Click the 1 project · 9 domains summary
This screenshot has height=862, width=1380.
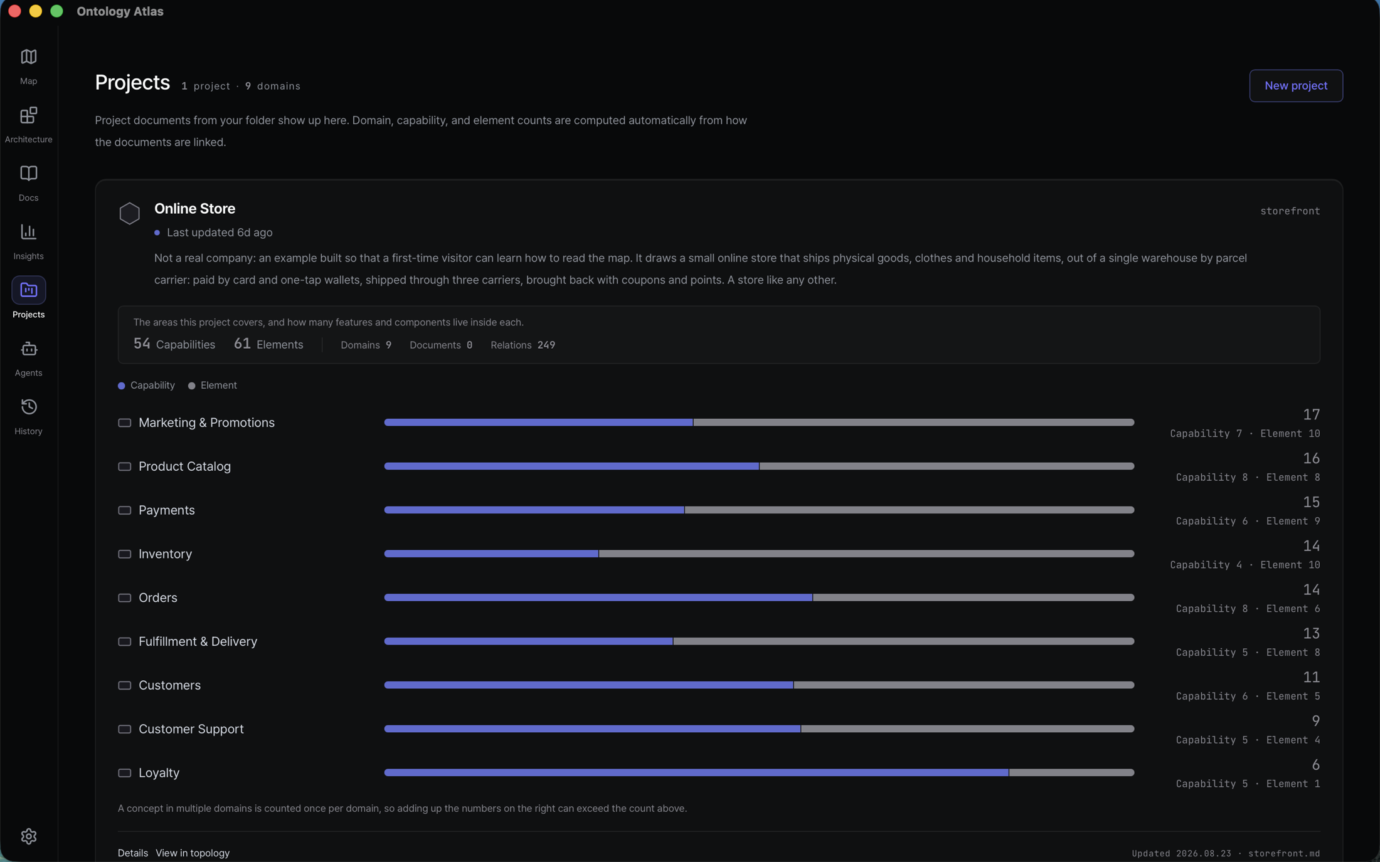[x=241, y=87]
